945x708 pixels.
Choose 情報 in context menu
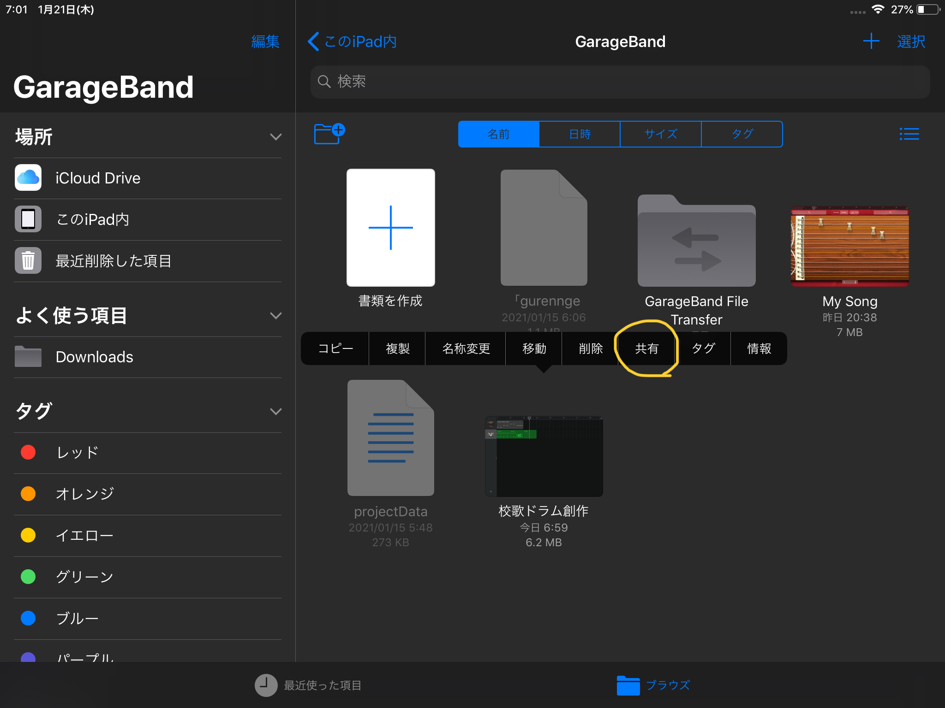[759, 348]
